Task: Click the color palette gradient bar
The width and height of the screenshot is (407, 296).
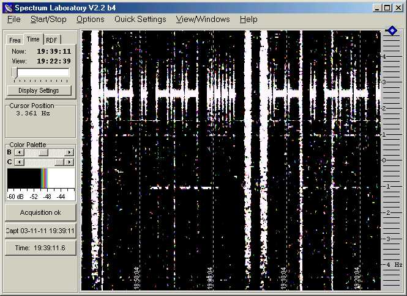Action: 41,179
